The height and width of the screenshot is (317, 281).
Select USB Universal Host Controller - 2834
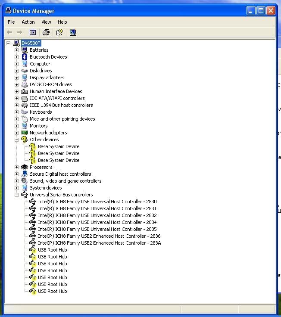pyautogui.click(x=97, y=222)
